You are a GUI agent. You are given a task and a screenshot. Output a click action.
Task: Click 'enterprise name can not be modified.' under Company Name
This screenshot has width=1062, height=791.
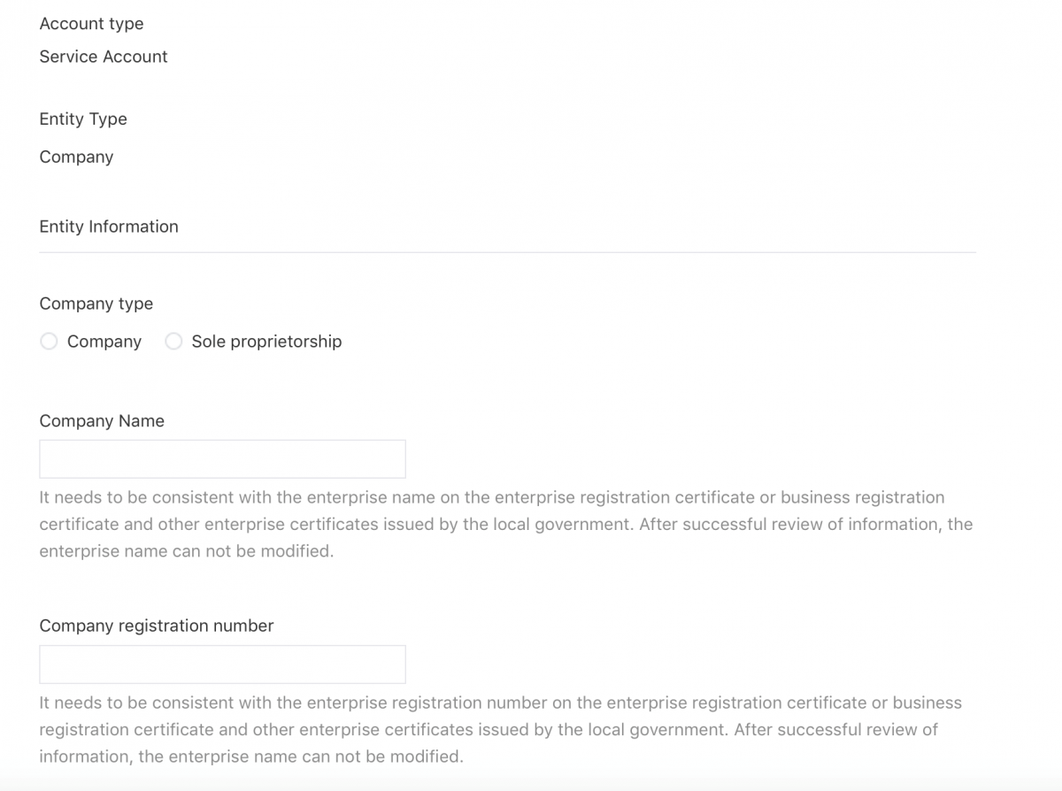(x=186, y=551)
